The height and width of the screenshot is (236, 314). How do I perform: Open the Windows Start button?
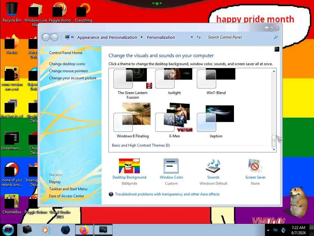click(x=8, y=230)
